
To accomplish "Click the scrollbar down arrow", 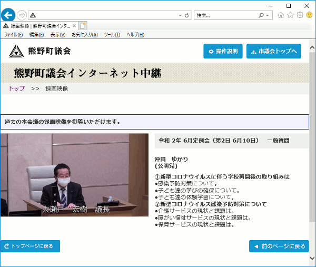I will [x=312, y=258].
